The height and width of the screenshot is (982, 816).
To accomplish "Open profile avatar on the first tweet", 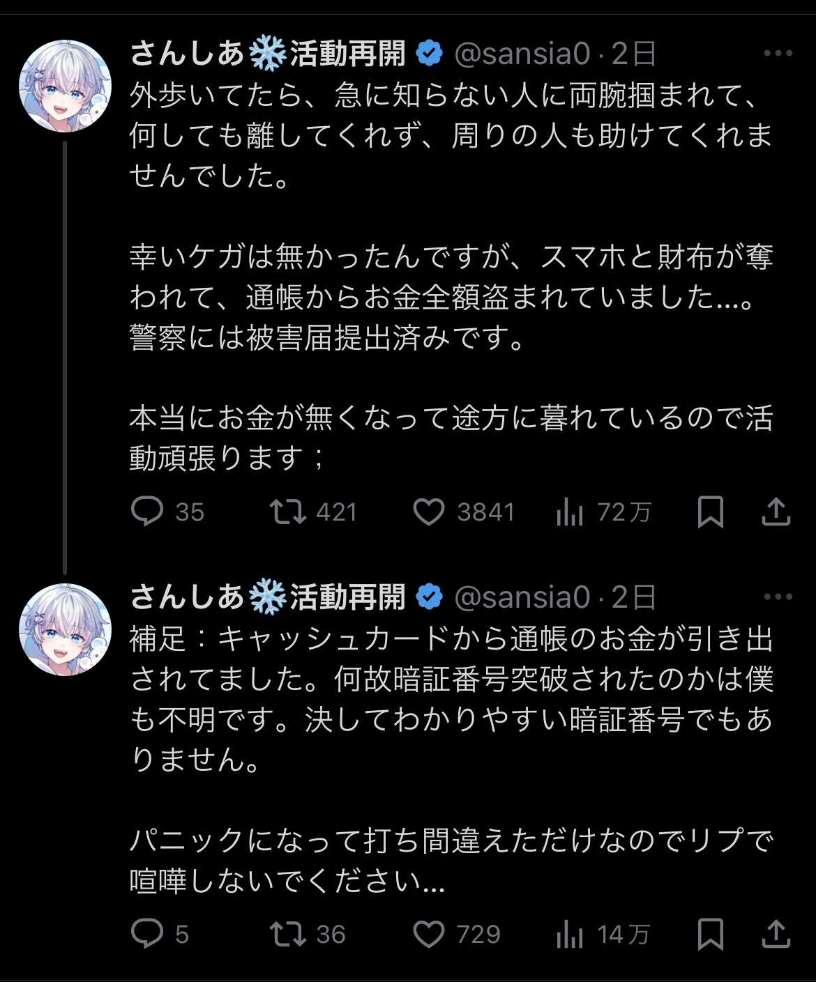I will 65,86.
